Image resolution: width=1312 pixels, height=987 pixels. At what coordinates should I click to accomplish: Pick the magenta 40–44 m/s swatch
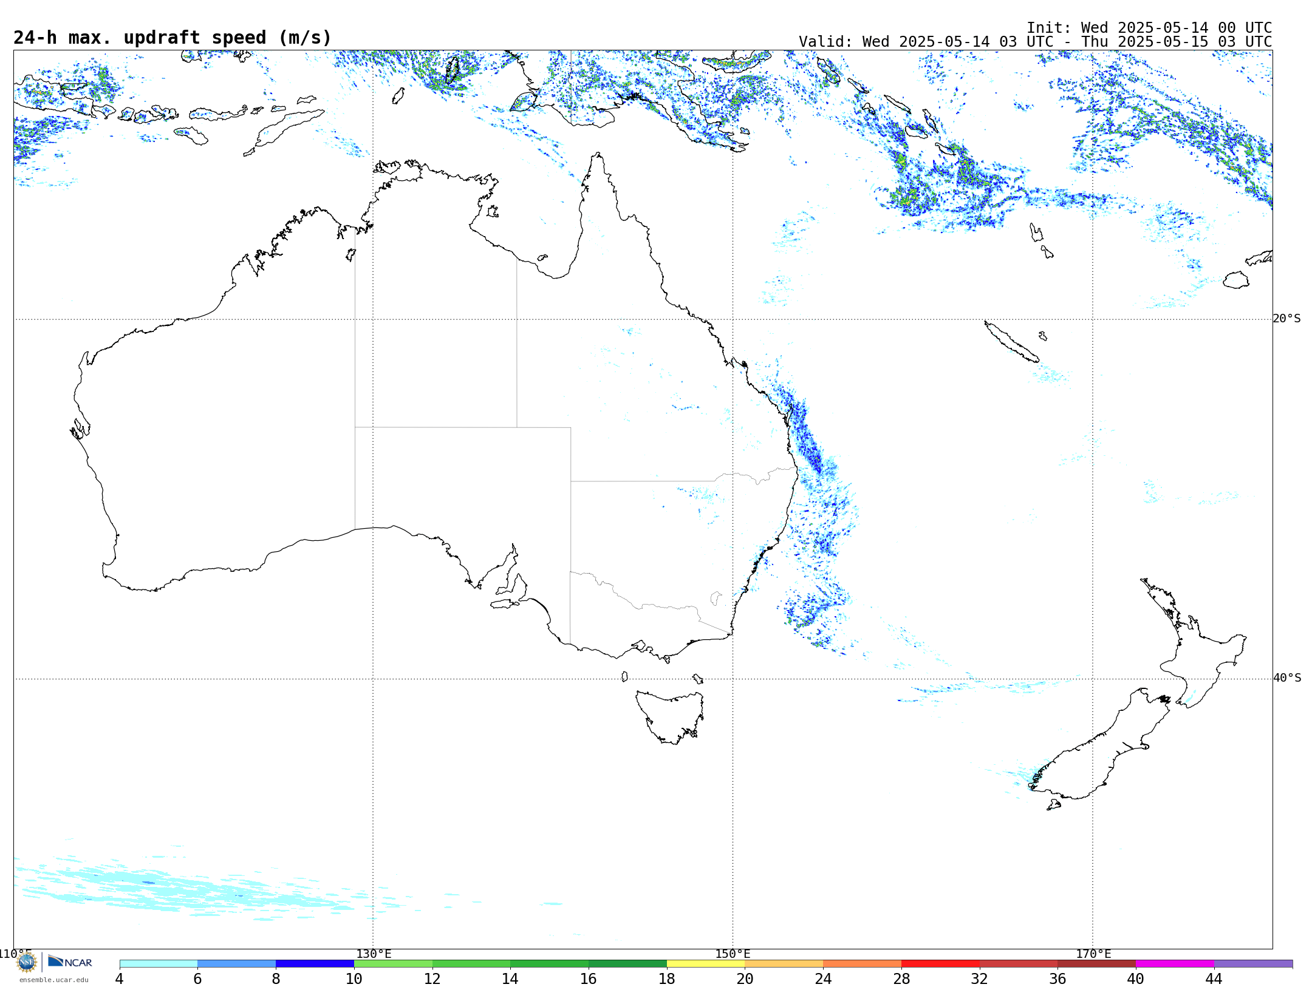click(x=1175, y=963)
